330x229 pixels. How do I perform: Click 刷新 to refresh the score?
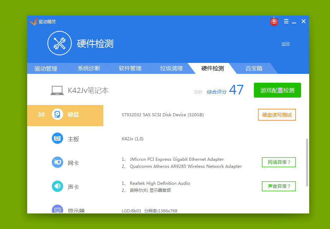(198, 92)
